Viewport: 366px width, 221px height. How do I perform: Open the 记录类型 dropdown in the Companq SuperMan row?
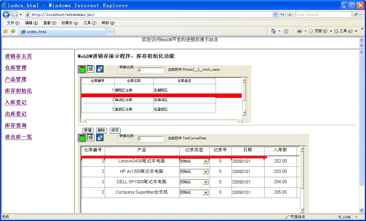pyautogui.click(x=206, y=193)
